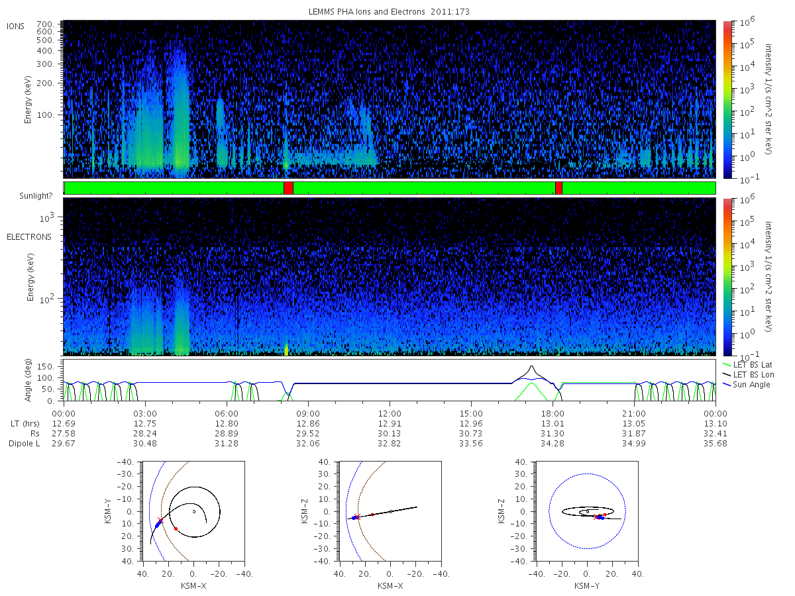795x596 pixels.
Task: Click the 'LT (hrs)' row label
Action: [x=26, y=424]
